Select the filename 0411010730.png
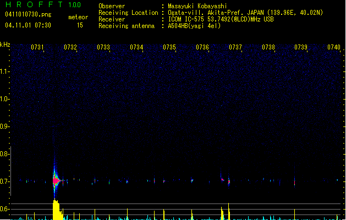The width and height of the screenshot is (346, 220). [28, 14]
